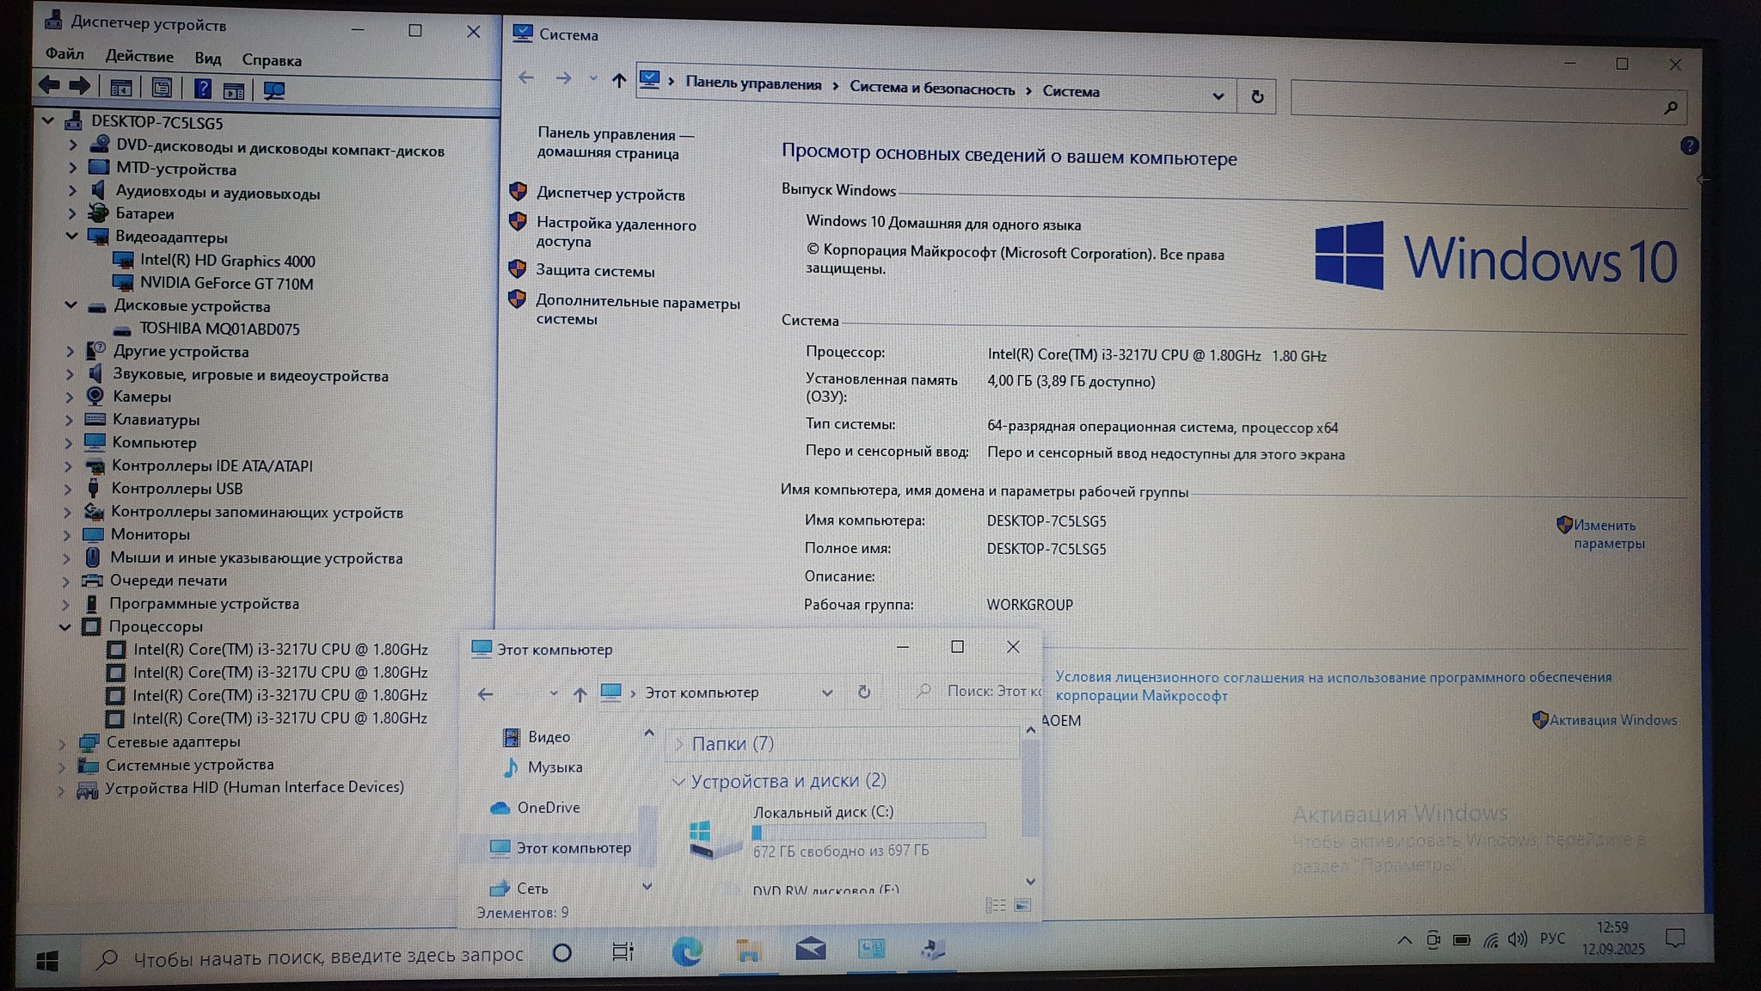Click the System window help question icon
This screenshot has width=1761, height=991.
1689,146
